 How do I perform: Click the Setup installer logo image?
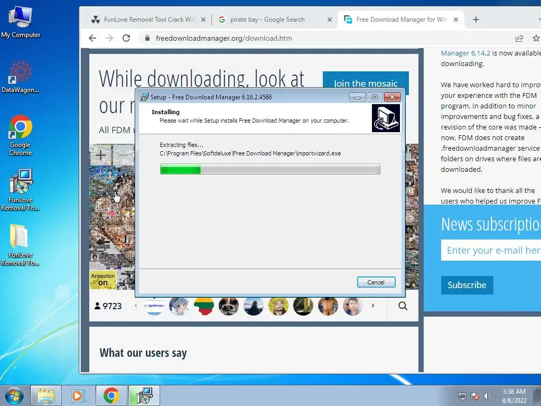pos(386,118)
